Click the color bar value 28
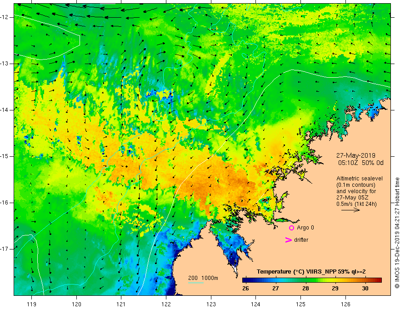 (x=305, y=289)
